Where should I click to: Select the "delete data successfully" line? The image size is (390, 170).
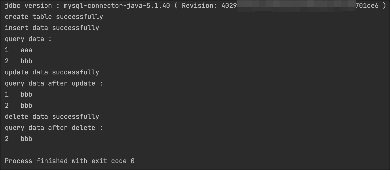[52, 117]
